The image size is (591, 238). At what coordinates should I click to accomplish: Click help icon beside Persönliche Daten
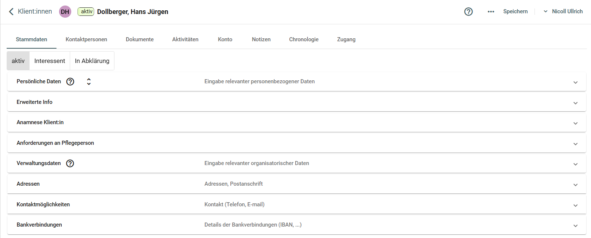coord(70,82)
